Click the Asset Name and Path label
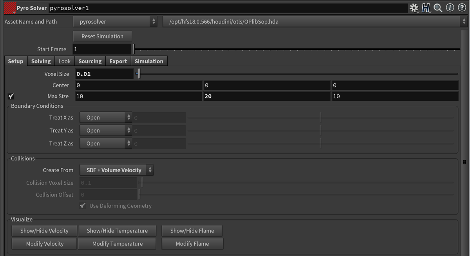The image size is (470, 256). pos(31,22)
